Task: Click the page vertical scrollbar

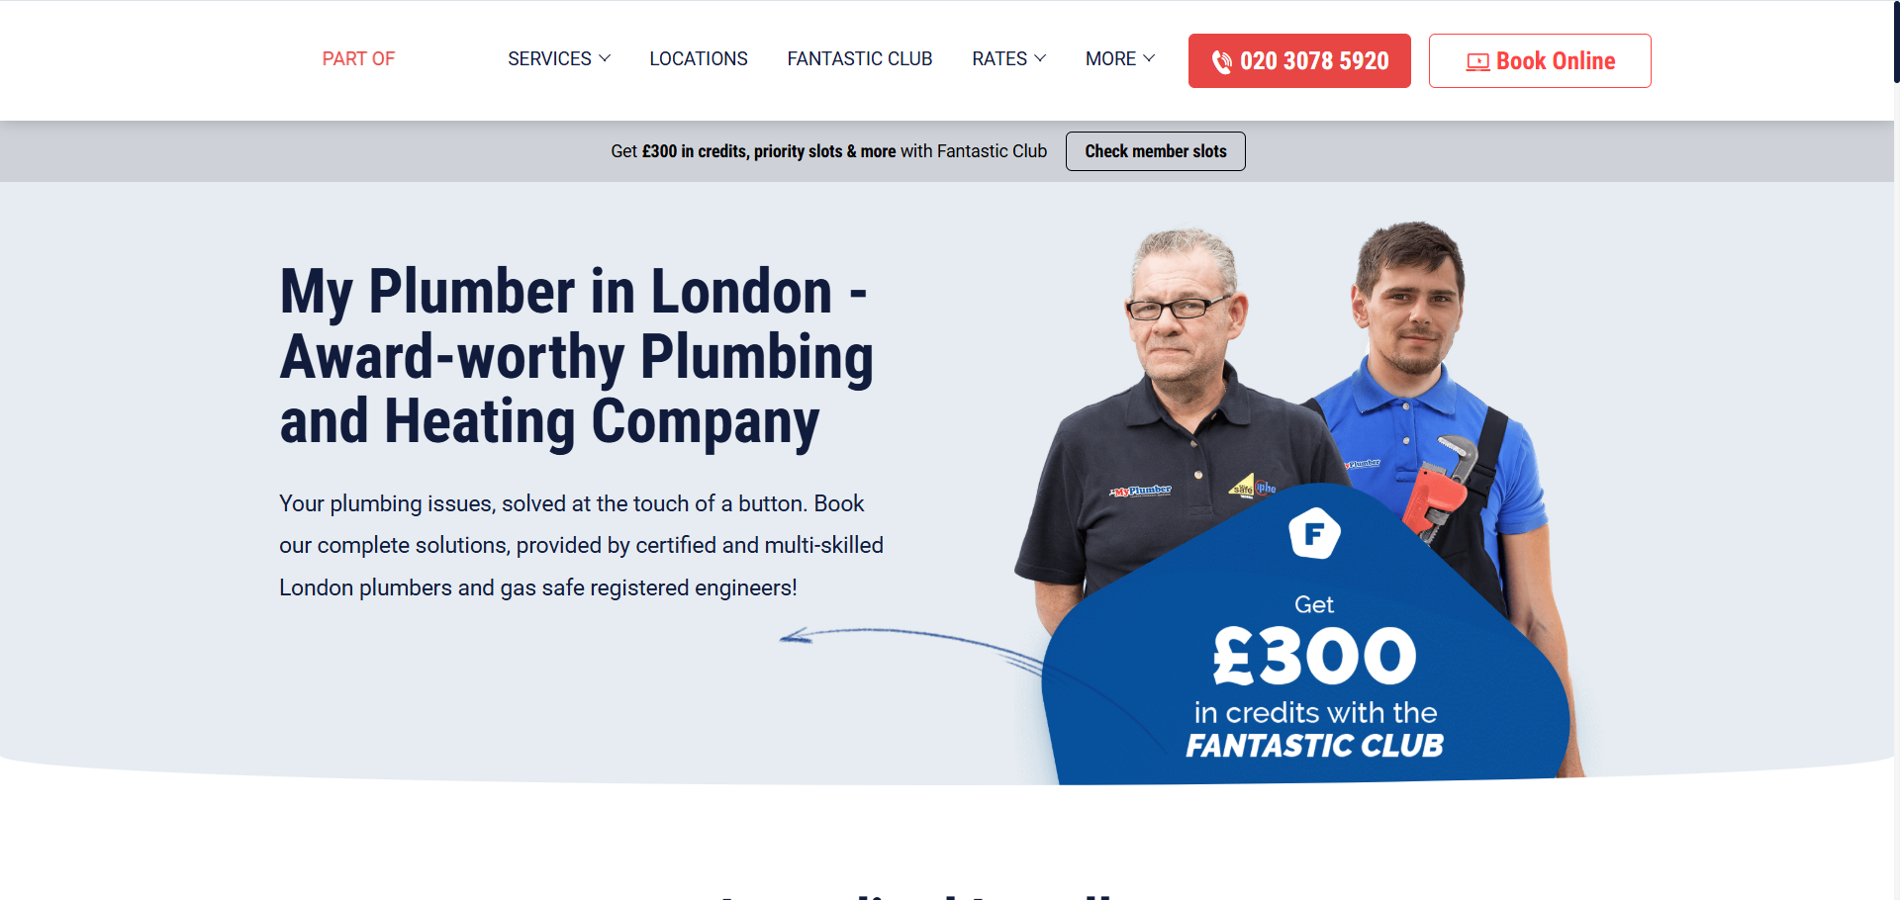Action: (x=1895, y=450)
